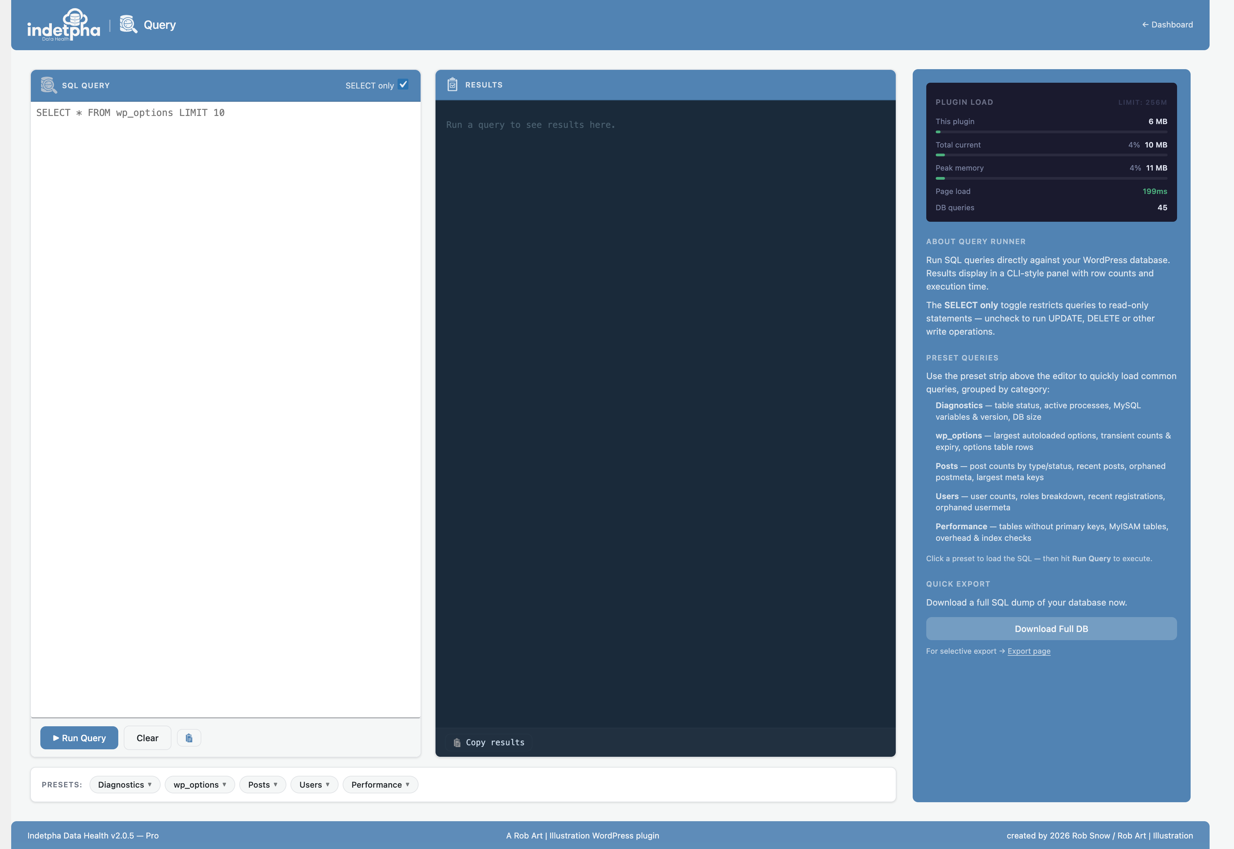Click the 'SELECT only' label text

point(369,86)
